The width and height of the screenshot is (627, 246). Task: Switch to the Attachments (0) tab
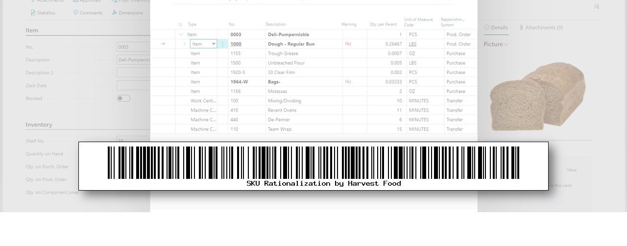pos(541,28)
